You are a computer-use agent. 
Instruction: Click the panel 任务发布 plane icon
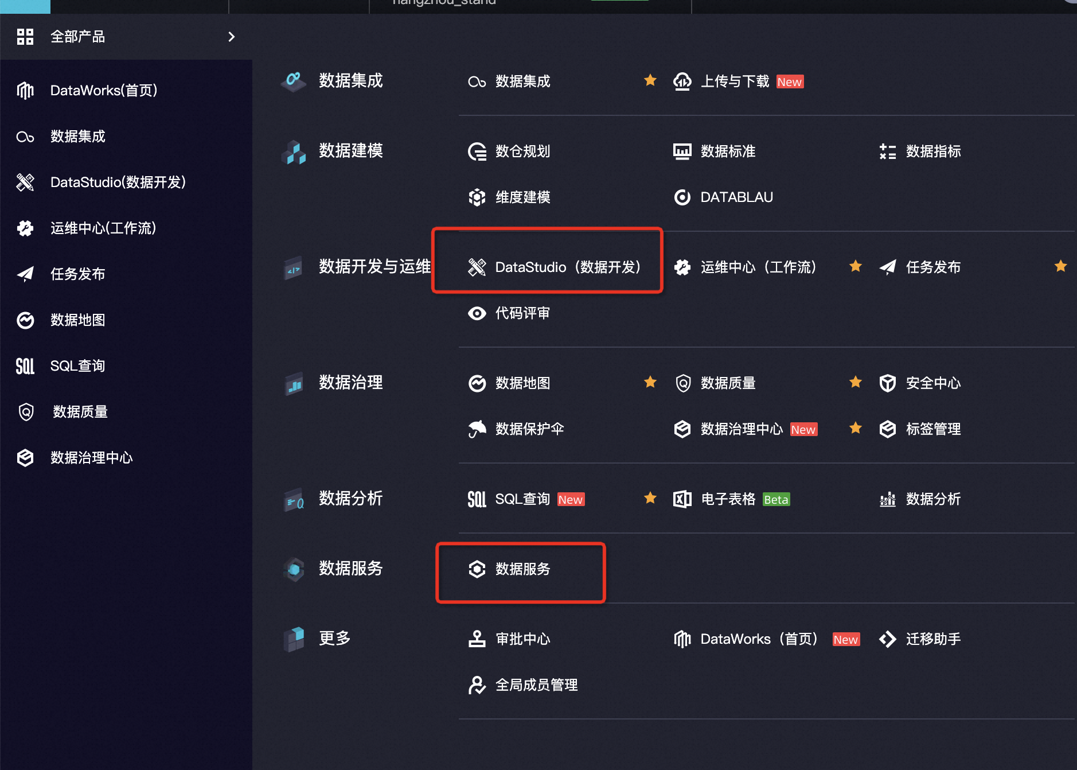pyautogui.click(x=888, y=267)
